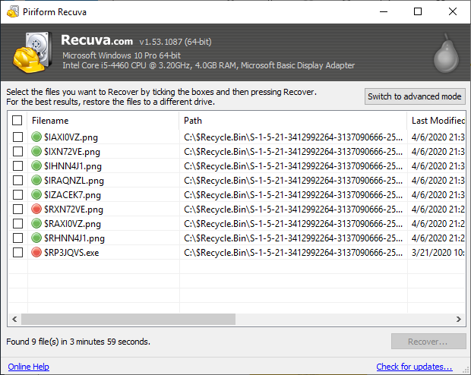Screen dimensions: 471x375
Task: Click green status dot of $IXN72VE.png
Action: pos(36,151)
